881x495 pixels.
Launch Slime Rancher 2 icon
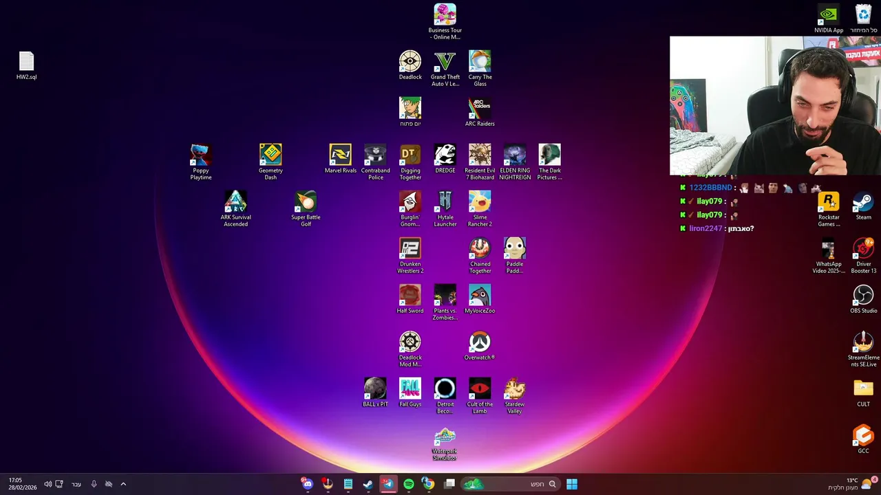480,208
